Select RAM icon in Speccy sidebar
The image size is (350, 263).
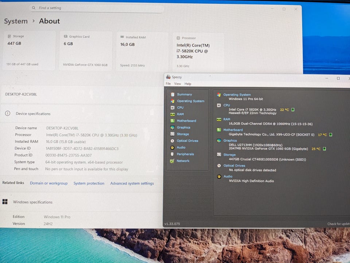click(x=172, y=114)
